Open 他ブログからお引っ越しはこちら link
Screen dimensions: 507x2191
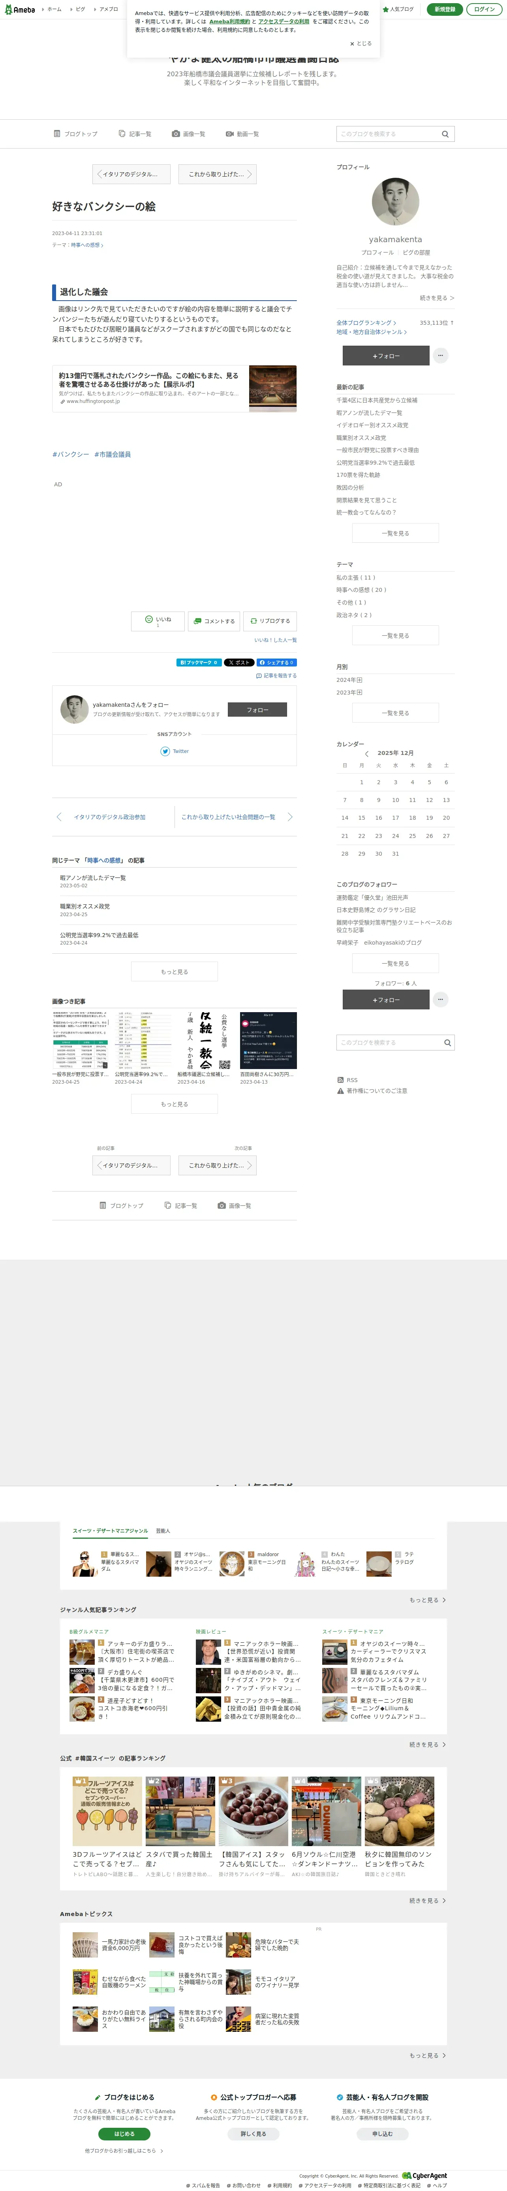pos(124,2151)
